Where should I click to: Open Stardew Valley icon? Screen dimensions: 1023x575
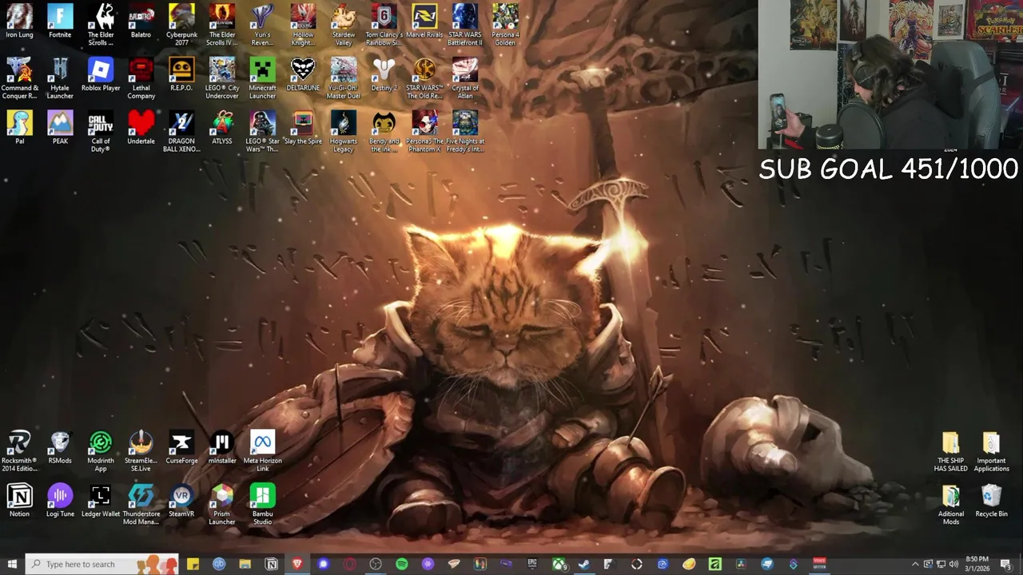[x=344, y=25]
